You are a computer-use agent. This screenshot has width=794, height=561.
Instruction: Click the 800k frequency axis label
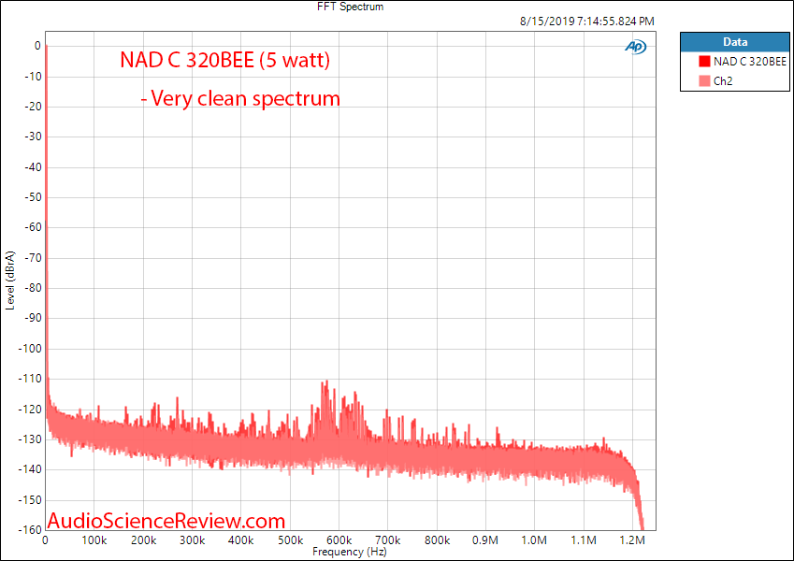[x=437, y=540]
